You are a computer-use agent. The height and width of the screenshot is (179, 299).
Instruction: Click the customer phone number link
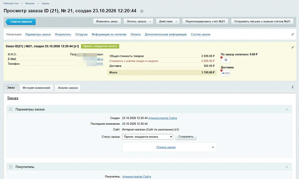[x=100, y=64]
